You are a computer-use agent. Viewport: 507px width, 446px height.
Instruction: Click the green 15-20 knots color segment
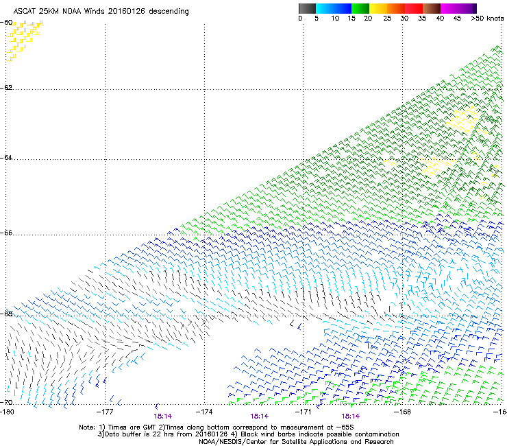pyautogui.click(x=360, y=8)
